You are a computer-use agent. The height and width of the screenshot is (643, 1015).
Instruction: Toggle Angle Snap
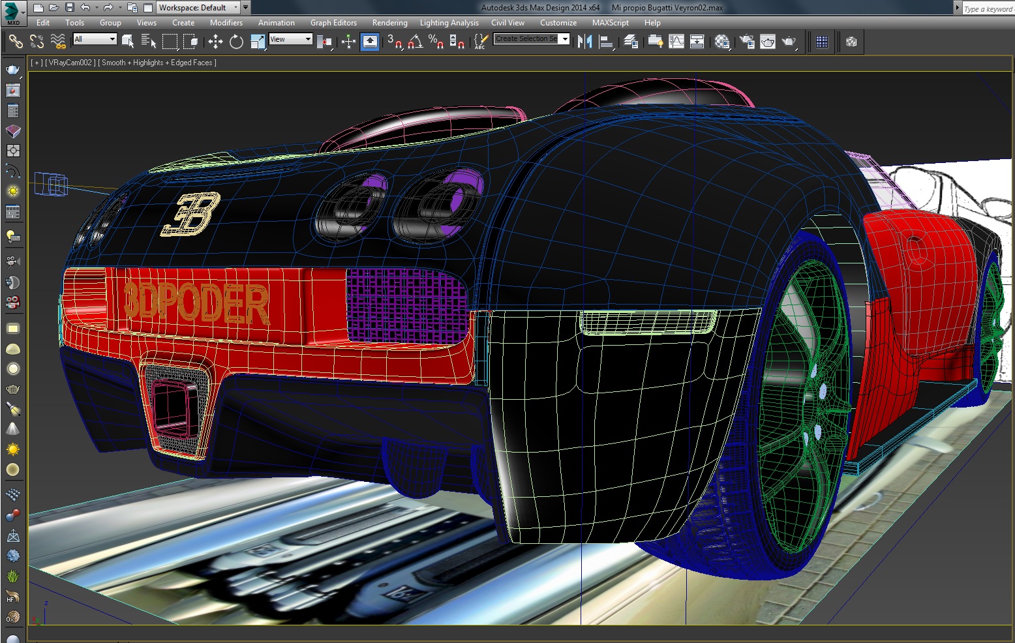click(x=415, y=42)
